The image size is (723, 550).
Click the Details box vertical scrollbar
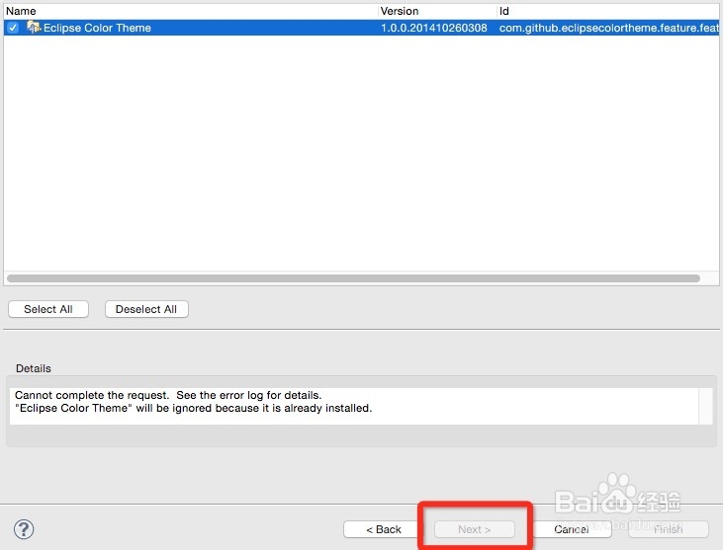point(705,406)
